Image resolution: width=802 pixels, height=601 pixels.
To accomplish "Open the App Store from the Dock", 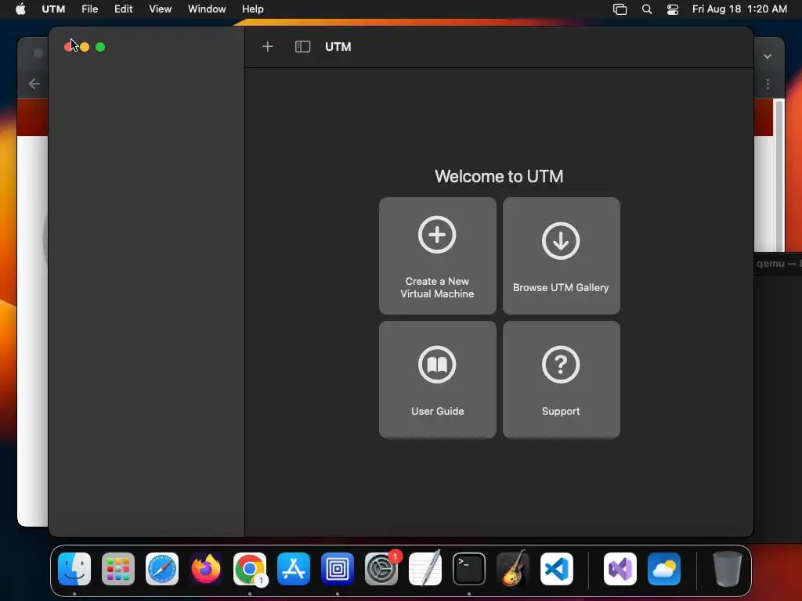I will (294, 569).
